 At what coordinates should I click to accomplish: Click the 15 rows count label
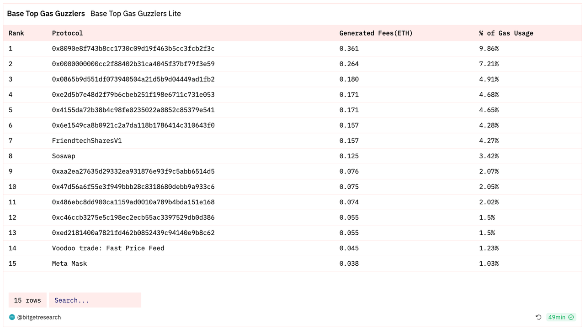click(x=27, y=300)
